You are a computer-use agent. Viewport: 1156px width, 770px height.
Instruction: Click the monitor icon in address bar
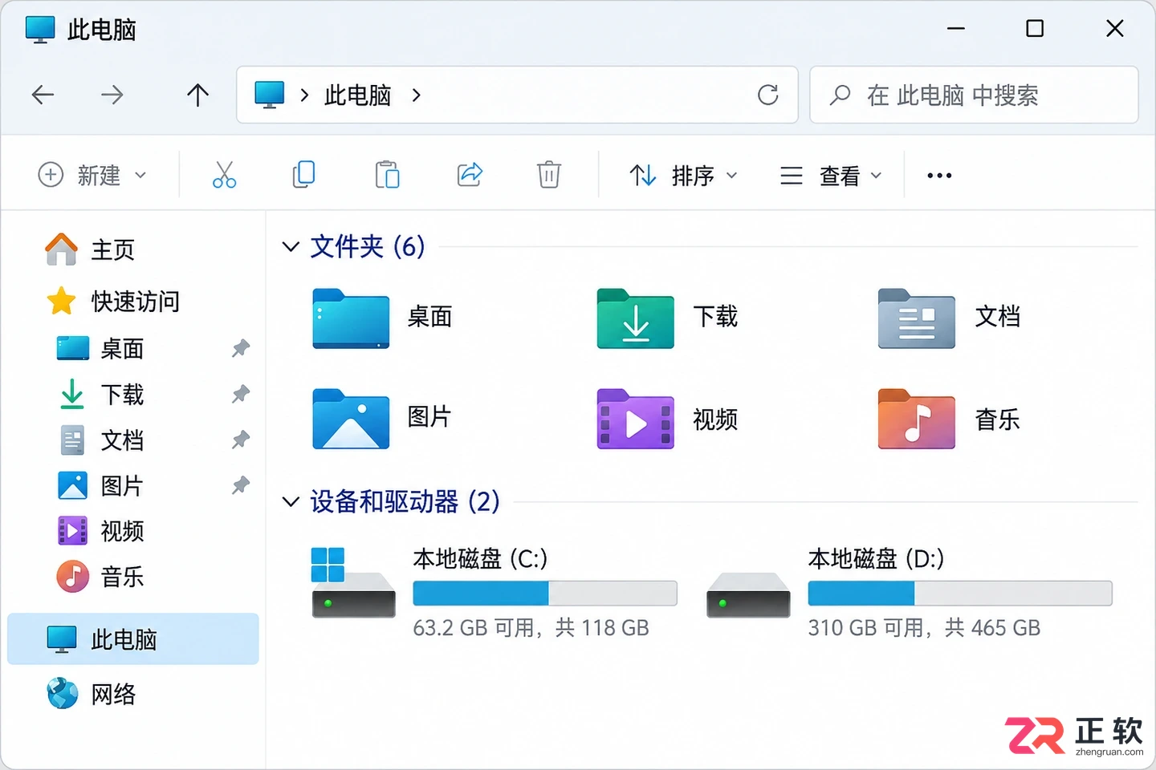click(x=270, y=95)
